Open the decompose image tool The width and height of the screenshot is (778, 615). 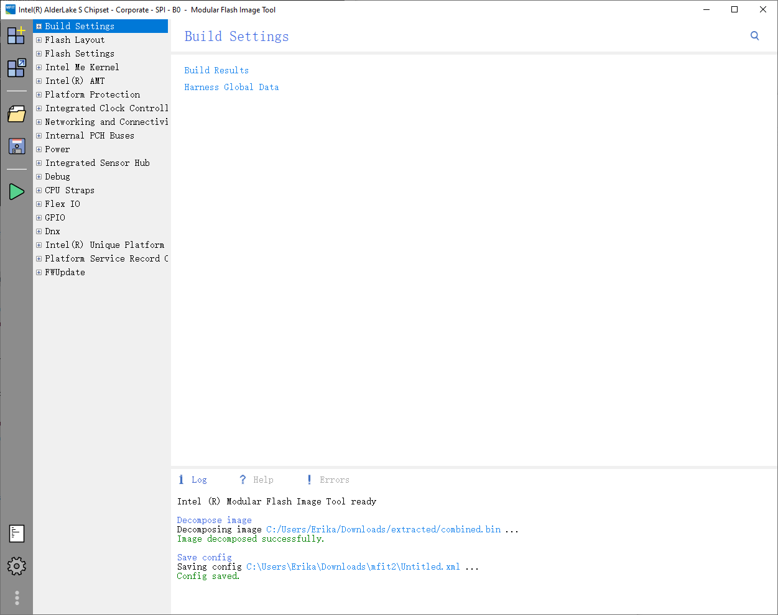pos(16,67)
